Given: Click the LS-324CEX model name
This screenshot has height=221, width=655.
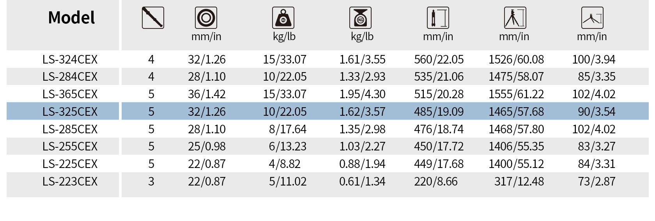Looking at the screenshot, I should [70, 59].
